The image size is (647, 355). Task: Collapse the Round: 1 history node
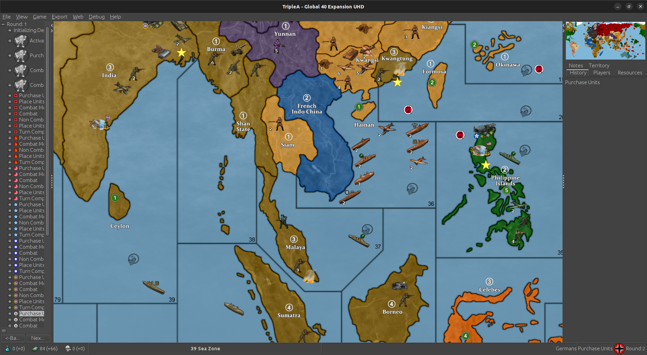click(x=3, y=24)
